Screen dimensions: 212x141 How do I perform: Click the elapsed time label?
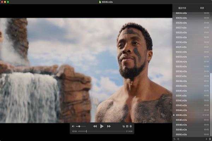click(x=75, y=131)
